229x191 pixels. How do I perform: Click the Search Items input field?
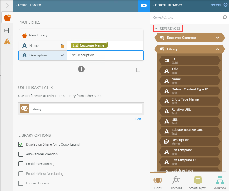pyautogui.click(x=187, y=18)
